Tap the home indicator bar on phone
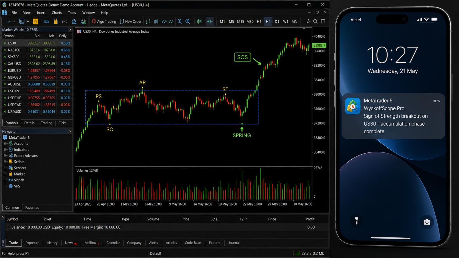 pyautogui.click(x=391, y=238)
